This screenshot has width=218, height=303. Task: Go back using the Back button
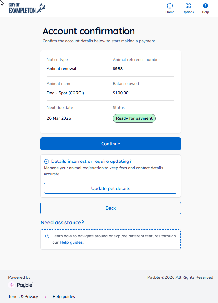[111, 208]
